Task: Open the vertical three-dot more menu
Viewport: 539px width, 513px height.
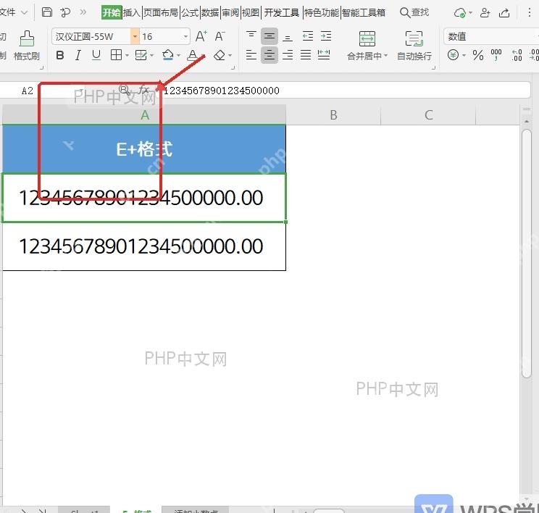Action: [x=530, y=13]
